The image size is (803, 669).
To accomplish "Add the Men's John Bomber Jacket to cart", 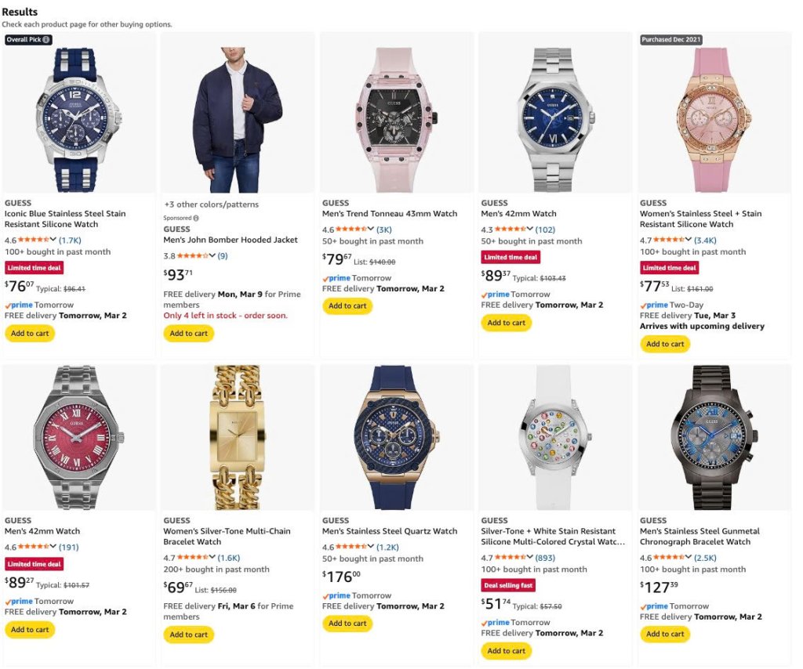I will 188,334.
